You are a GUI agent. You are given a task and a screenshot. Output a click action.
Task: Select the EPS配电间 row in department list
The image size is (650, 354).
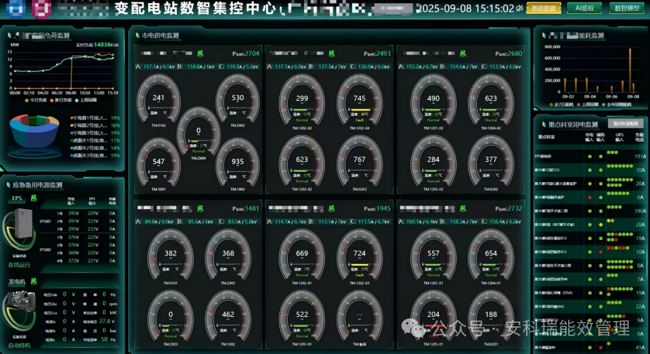[x=545, y=156]
